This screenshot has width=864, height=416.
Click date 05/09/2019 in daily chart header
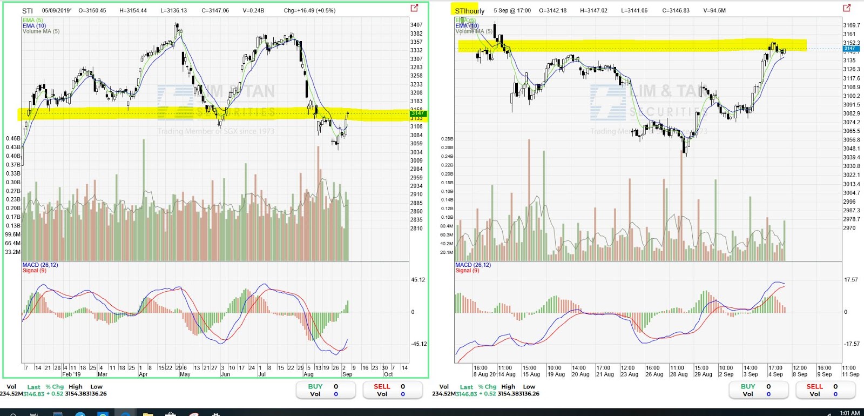(x=57, y=11)
